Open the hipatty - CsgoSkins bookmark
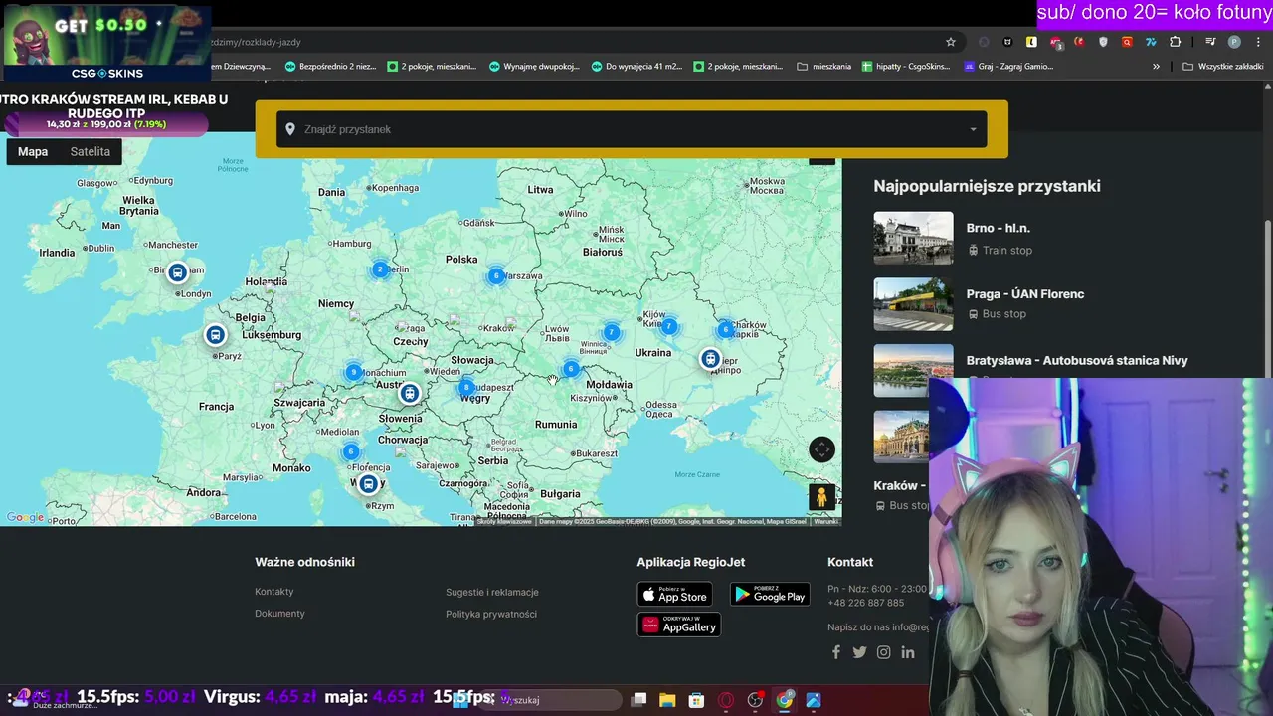 click(906, 67)
